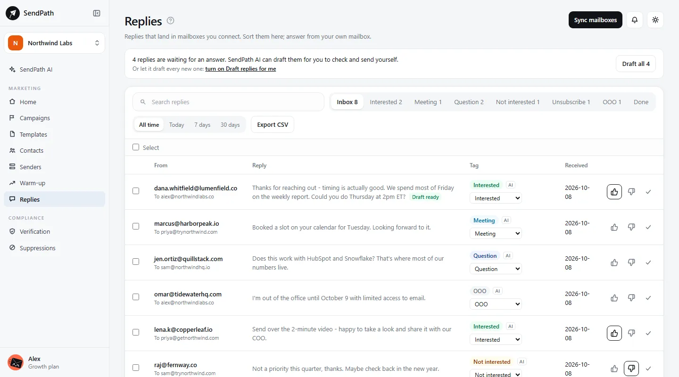Mark dana.whitfield reply as done
679x377 pixels.
coord(648,192)
